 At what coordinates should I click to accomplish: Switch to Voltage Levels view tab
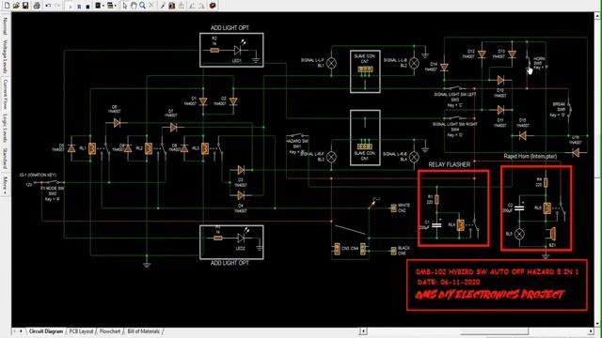pos(5,56)
